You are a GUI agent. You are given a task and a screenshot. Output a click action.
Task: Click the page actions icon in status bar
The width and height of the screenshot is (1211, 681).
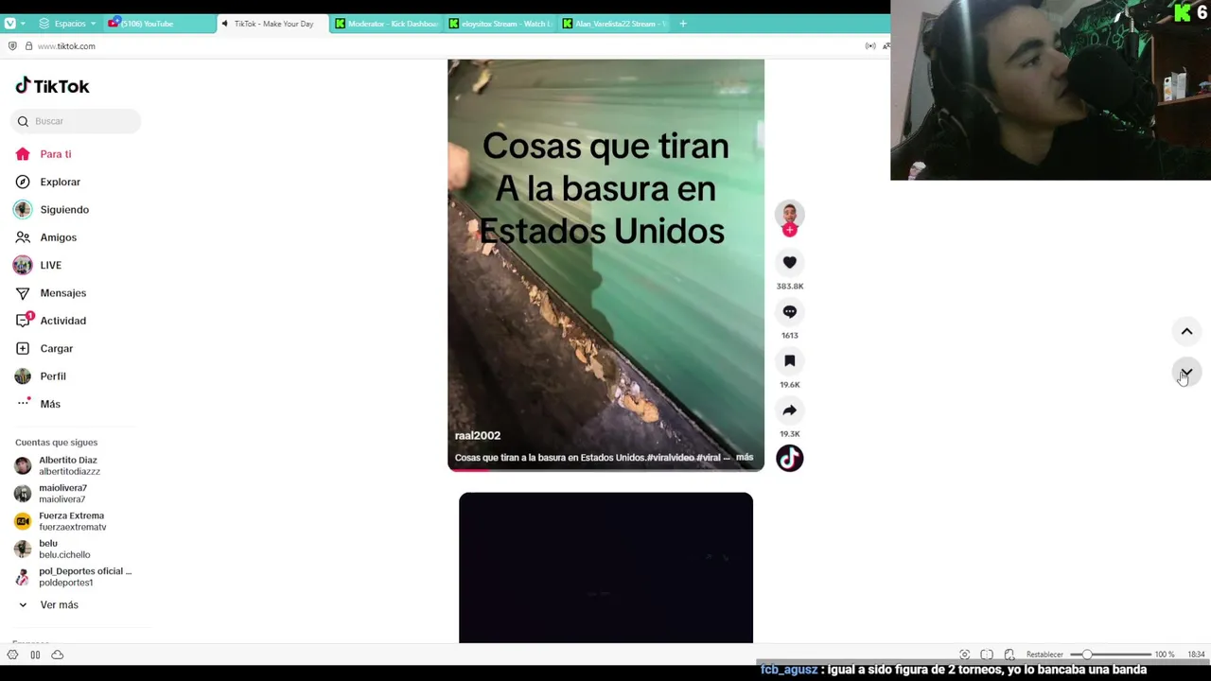[1009, 655]
